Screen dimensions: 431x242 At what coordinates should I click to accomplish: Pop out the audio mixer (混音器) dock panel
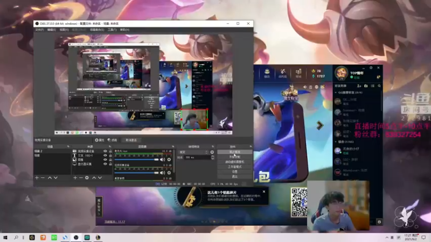pyautogui.click(x=173, y=146)
